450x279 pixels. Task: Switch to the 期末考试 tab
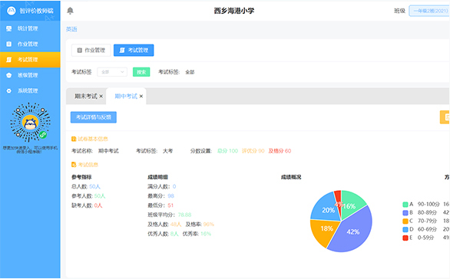tap(86, 97)
